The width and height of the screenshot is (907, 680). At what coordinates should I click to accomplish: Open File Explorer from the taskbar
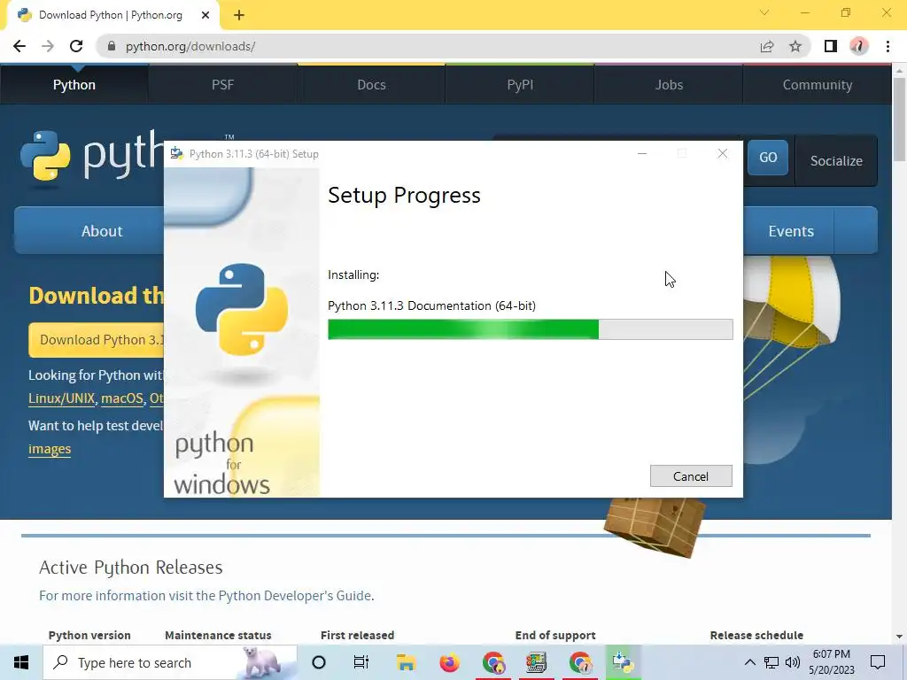coord(406,662)
